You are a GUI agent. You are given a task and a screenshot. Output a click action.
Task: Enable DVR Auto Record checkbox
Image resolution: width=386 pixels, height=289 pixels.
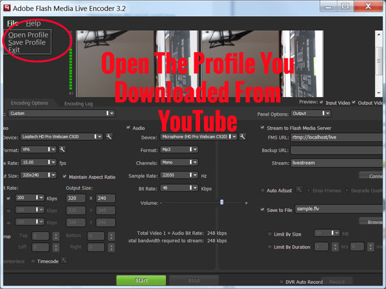point(281,281)
